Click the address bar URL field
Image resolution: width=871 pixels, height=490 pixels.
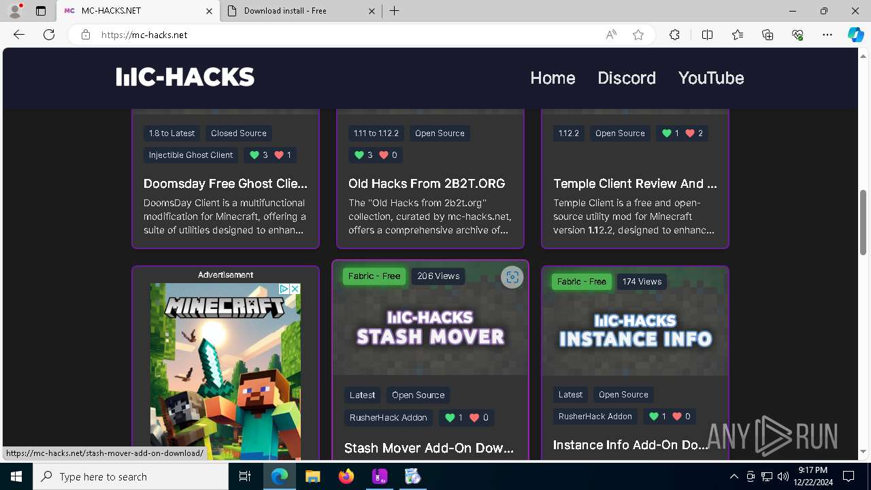coord(347,35)
